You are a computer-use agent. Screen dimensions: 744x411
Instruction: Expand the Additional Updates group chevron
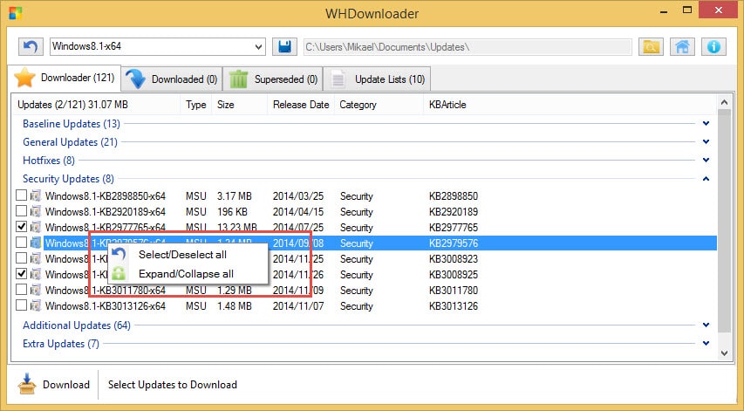tap(706, 325)
